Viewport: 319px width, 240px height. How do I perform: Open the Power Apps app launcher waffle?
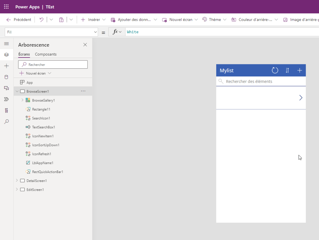coord(6,7)
